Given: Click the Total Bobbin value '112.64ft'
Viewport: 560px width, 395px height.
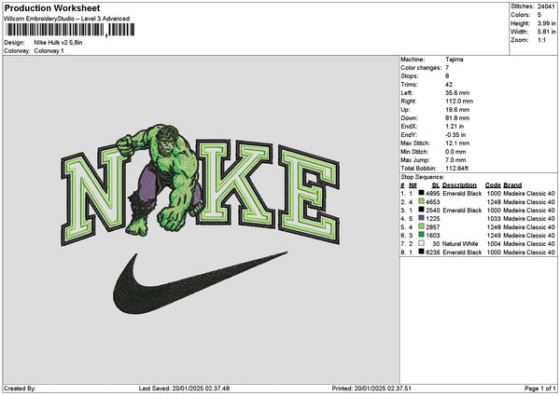Looking at the screenshot, I should coord(456,169).
